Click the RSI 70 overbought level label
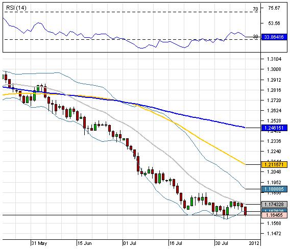 (255, 9)
